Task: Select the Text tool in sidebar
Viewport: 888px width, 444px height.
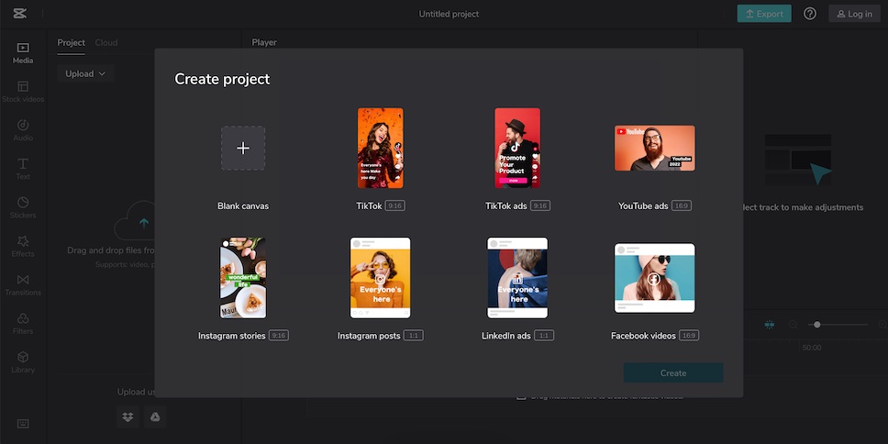Action: coord(23,168)
